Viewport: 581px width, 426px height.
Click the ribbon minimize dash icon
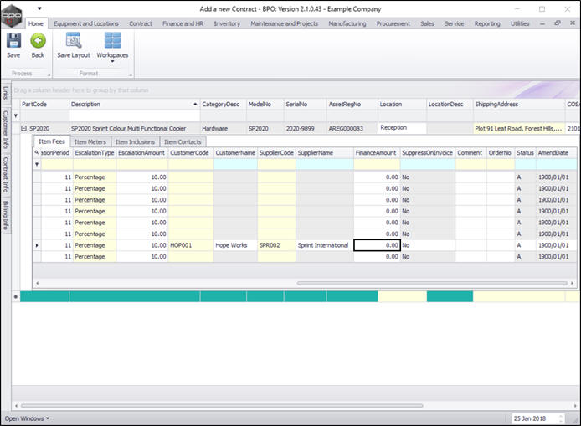[x=542, y=23]
